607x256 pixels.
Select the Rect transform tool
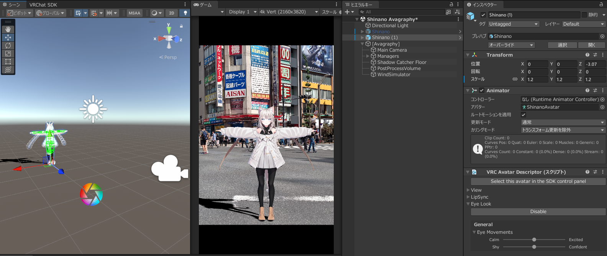(8, 62)
